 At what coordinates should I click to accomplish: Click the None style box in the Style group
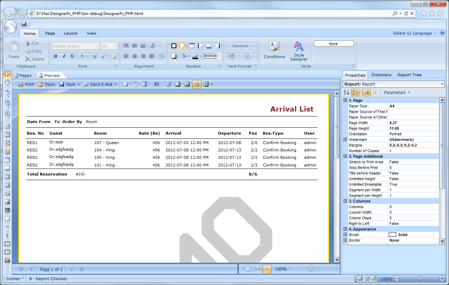[x=334, y=44]
